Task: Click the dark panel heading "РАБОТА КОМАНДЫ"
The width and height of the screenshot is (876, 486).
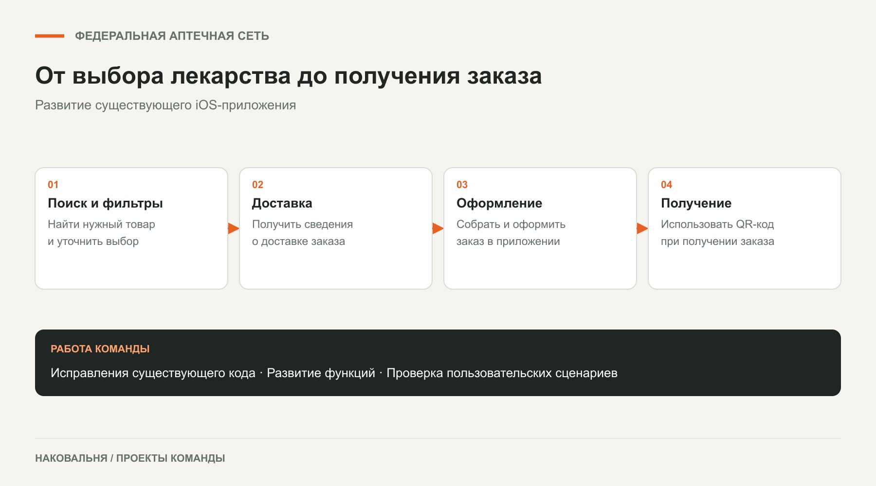Action: [x=100, y=349]
